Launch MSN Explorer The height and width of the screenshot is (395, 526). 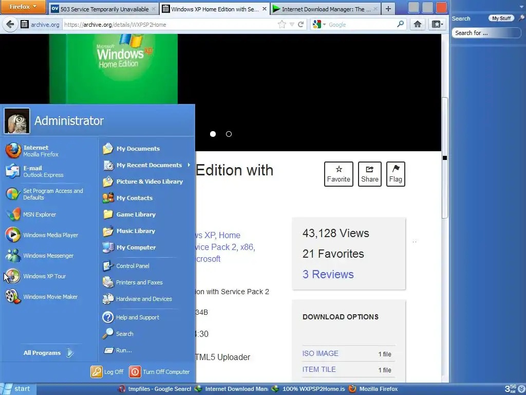click(x=31, y=214)
